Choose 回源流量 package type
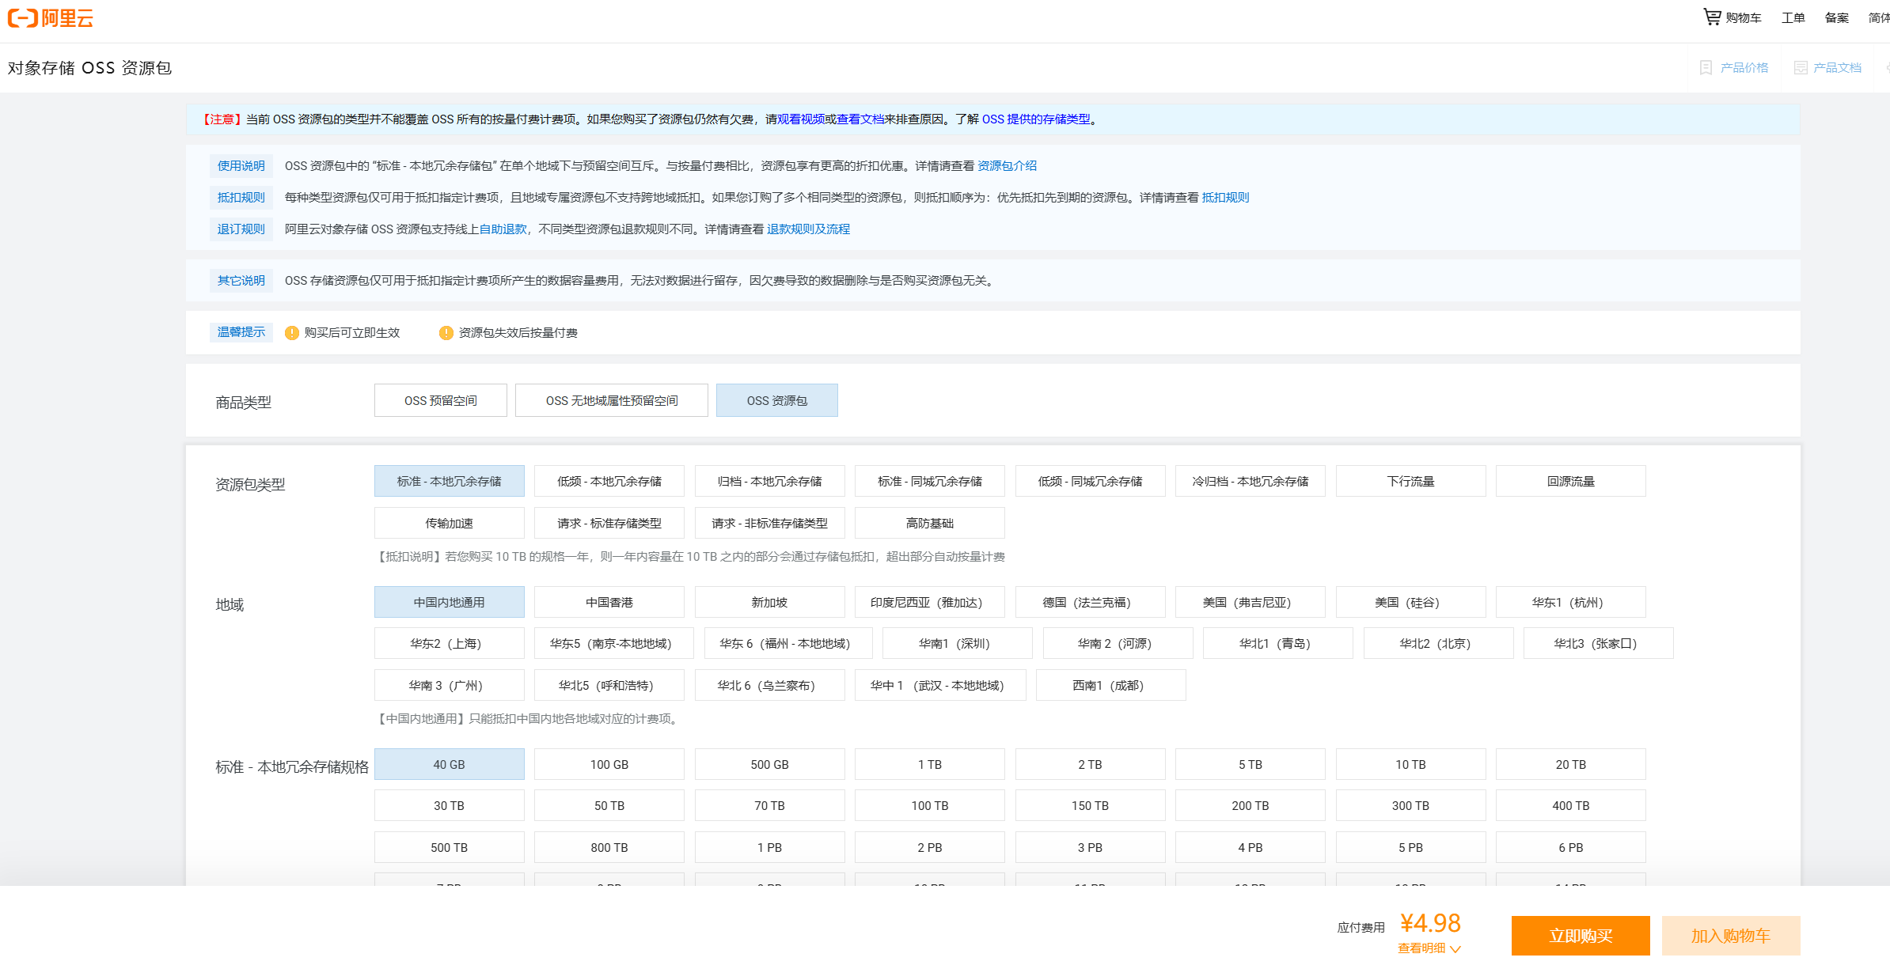1890x965 pixels. [1571, 482]
